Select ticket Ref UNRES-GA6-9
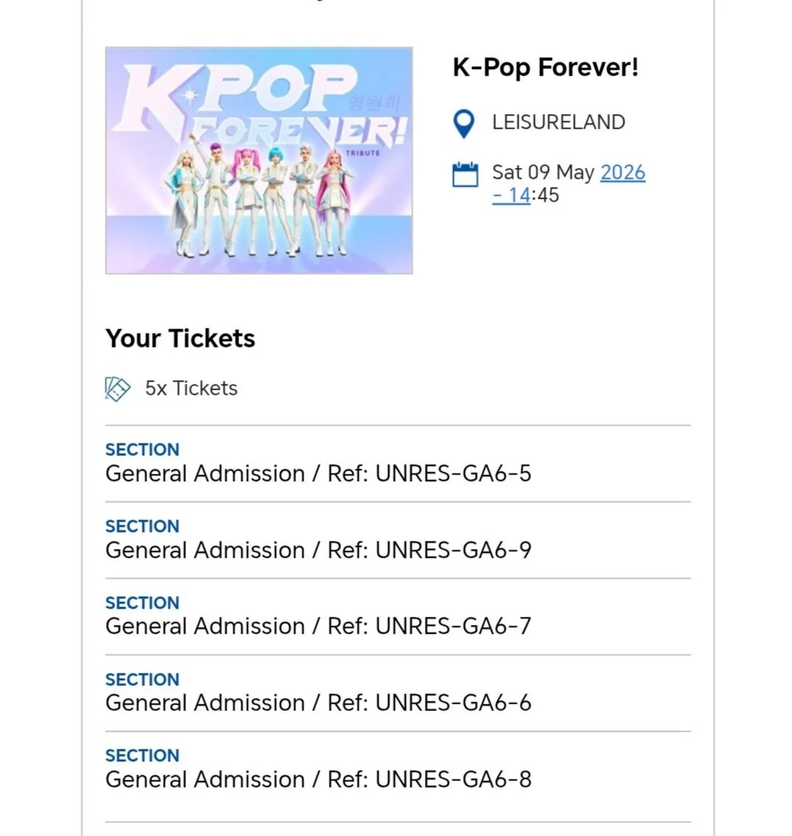 tap(318, 550)
